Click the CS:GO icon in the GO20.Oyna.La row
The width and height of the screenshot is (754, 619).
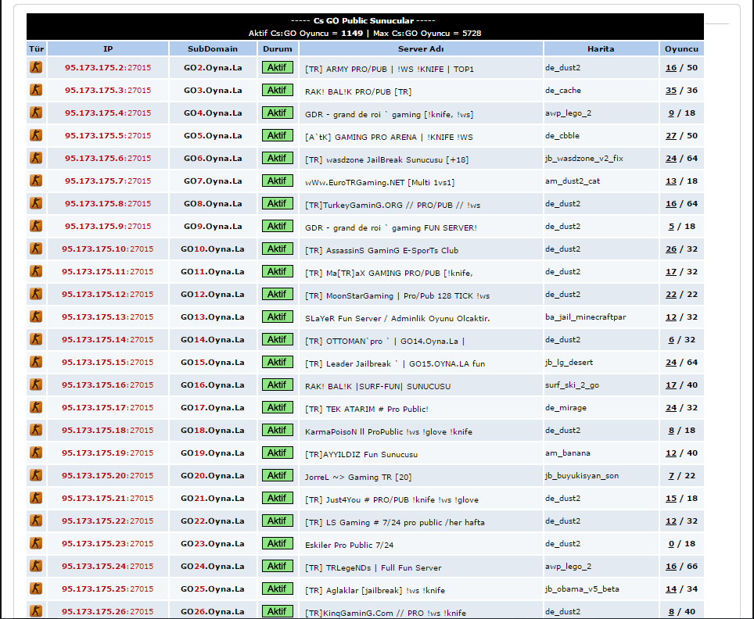point(36,475)
